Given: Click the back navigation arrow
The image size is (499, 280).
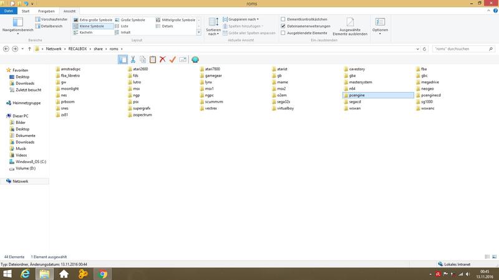Looking at the screenshot, I should pos(6,49).
